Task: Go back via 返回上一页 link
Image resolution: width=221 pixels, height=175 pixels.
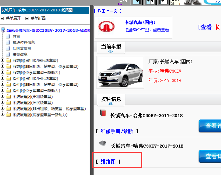Action: pyautogui.click(x=108, y=11)
